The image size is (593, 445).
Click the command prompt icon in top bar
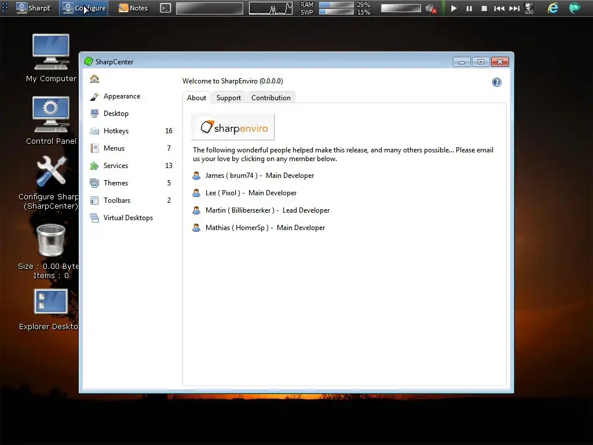pyautogui.click(x=166, y=8)
